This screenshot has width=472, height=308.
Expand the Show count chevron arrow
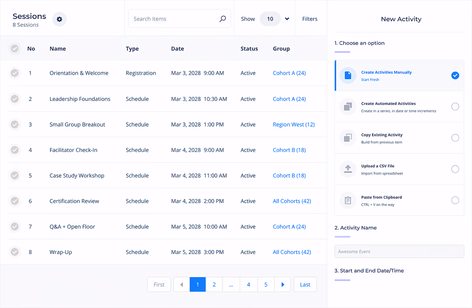(x=287, y=19)
